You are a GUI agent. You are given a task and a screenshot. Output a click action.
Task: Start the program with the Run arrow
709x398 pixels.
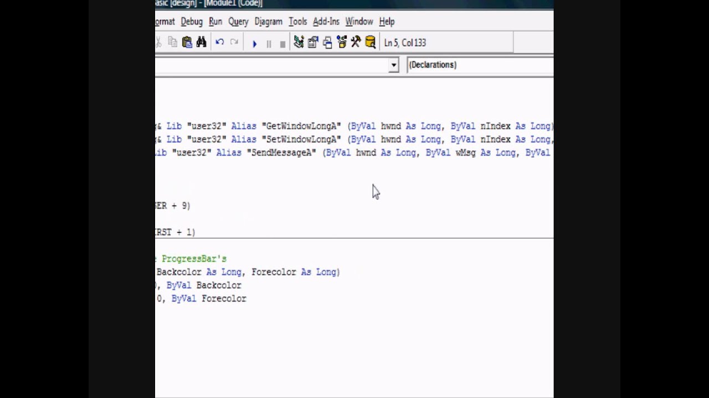pyautogui.click(x=254, y=43)
